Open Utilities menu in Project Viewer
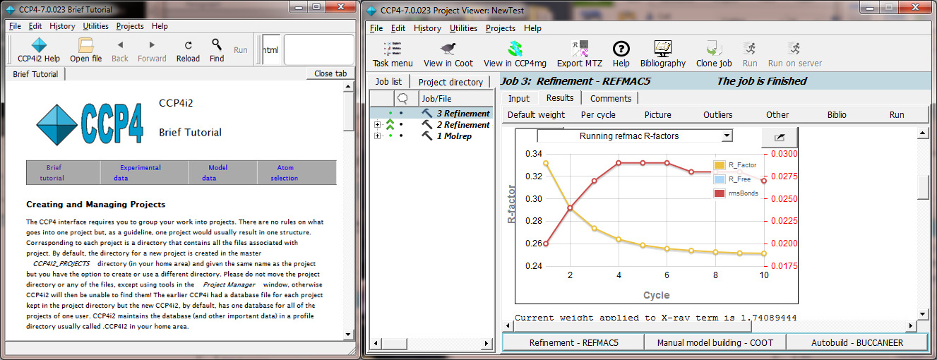937x360 pixels. [463, 28]
